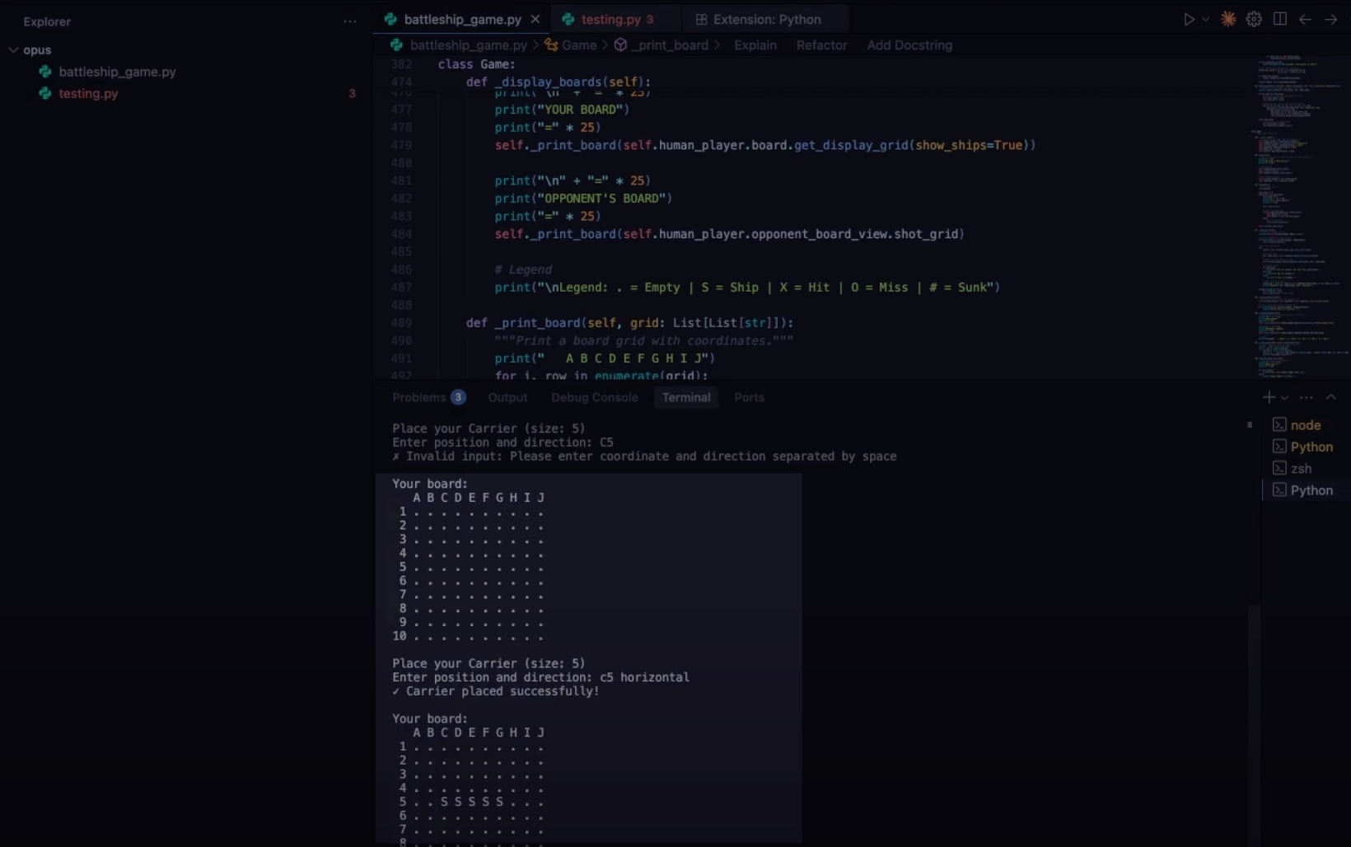1351x847 pixels.
Task: Open the Problems panel tab
Action: [x=419, y=397]
